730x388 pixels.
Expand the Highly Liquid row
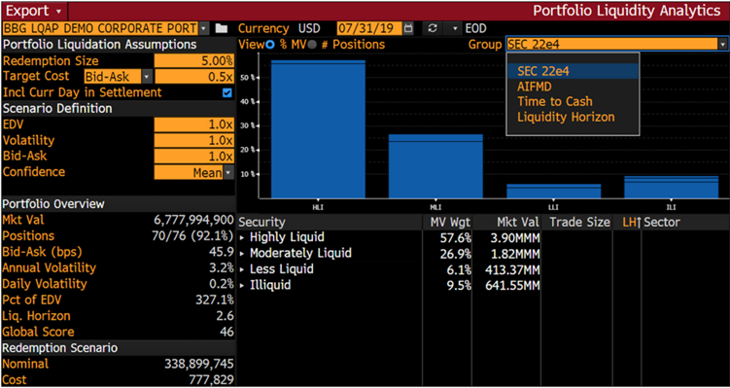(x=242, y=237)
